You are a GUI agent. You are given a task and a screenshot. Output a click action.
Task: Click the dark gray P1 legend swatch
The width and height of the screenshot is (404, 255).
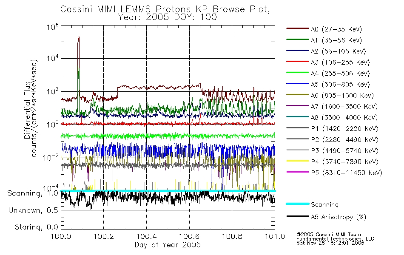[298, 128]
